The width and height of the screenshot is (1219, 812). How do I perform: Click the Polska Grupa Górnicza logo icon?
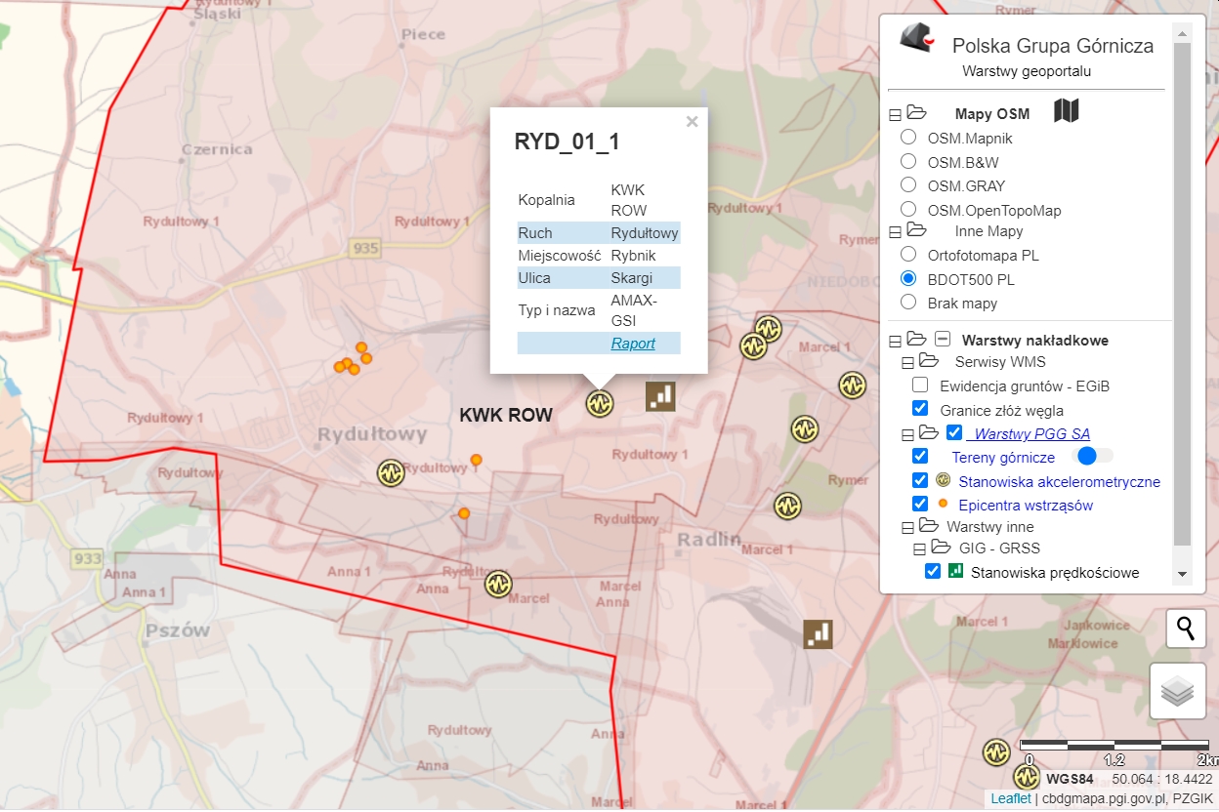[x=918, y=37]
